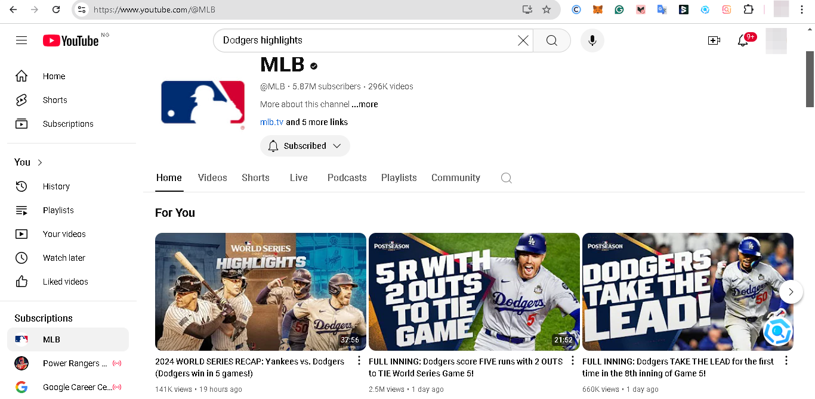Open the browser extensions puzzle icon
Image resolution: width=815 pixels, height=399 pixels.
point(748,10)
